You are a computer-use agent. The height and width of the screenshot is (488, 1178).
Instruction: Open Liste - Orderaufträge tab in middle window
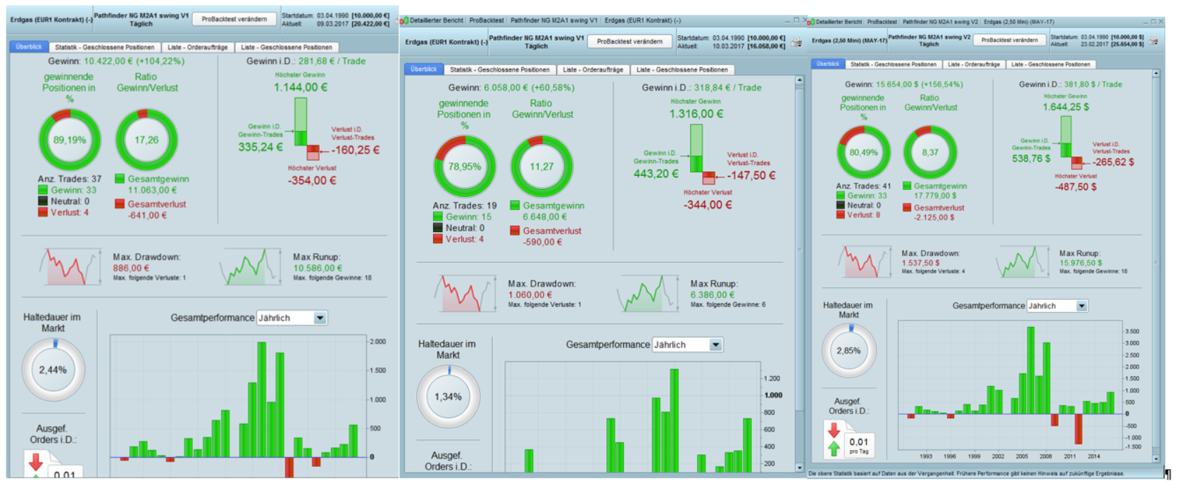click(593, 70)
